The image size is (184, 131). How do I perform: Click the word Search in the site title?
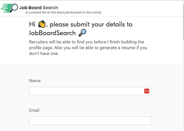[50, 7]
